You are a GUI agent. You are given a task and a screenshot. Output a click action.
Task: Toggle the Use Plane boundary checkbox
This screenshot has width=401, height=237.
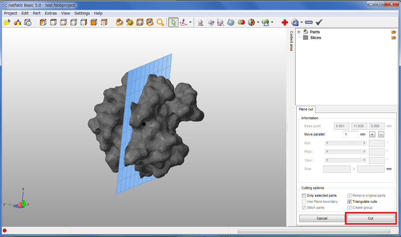coord(304,201)
